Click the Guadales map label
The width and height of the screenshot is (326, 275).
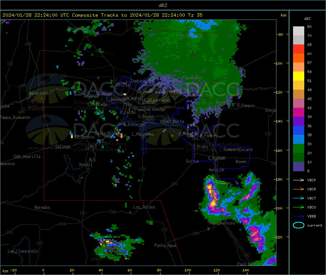point(193,78)
